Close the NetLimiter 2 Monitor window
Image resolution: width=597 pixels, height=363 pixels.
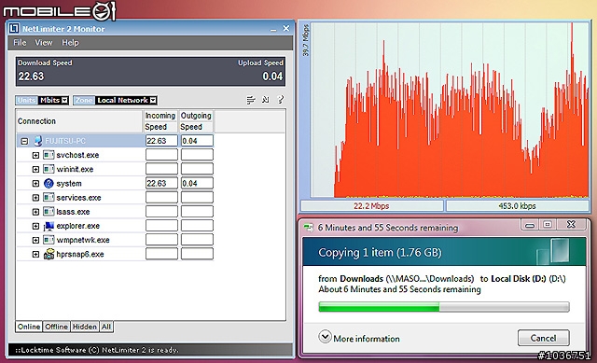click(286, 29)
